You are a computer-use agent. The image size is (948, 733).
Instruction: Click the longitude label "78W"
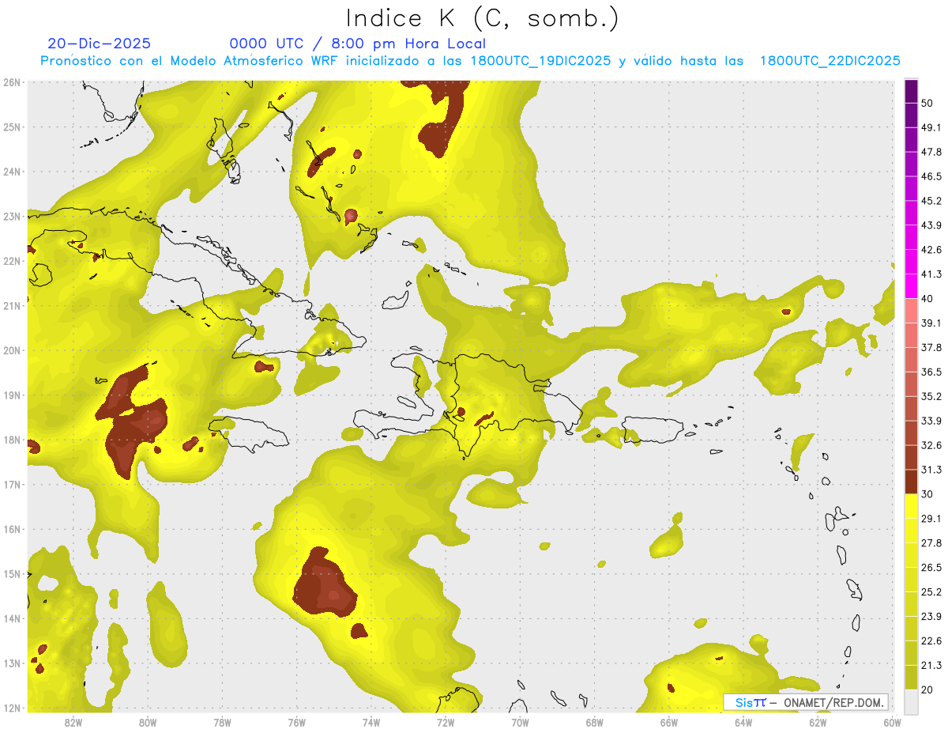222,721
